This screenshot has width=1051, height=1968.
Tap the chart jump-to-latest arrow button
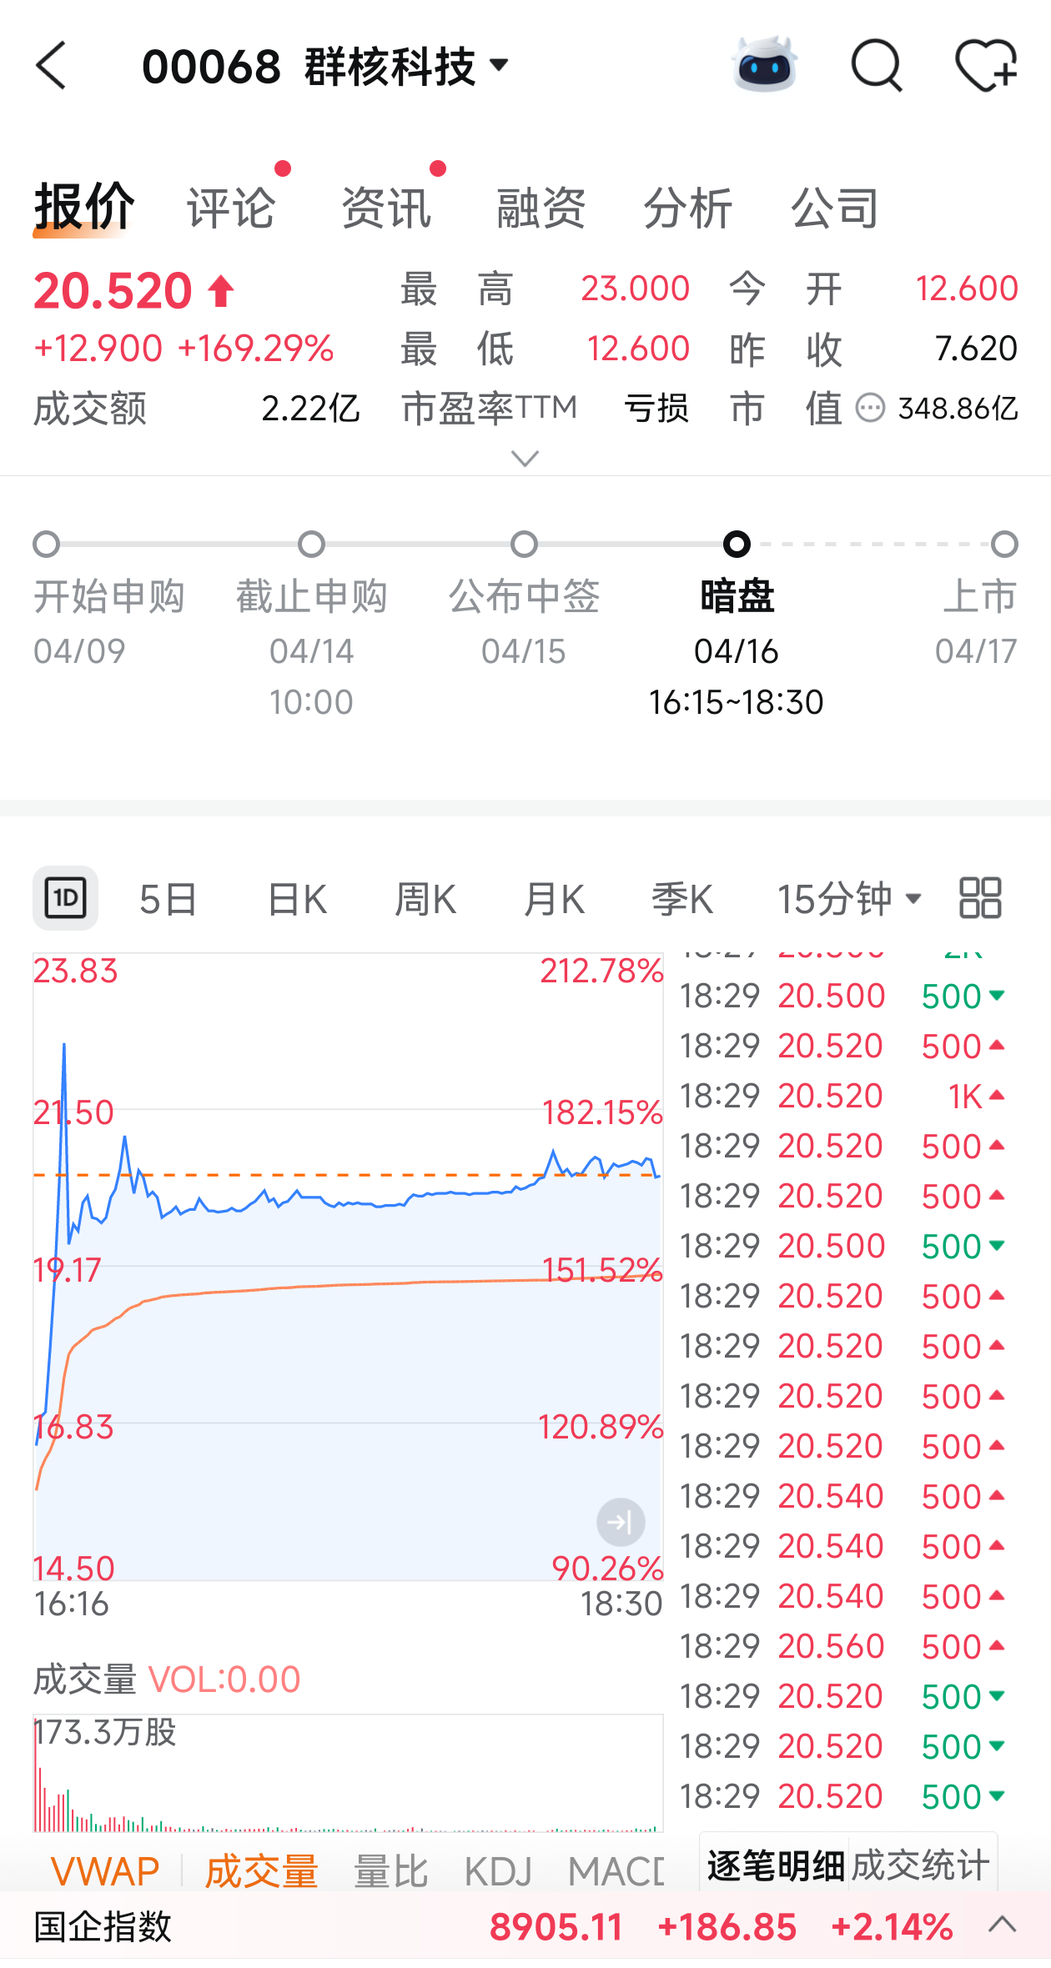[x=621, y=1523]
